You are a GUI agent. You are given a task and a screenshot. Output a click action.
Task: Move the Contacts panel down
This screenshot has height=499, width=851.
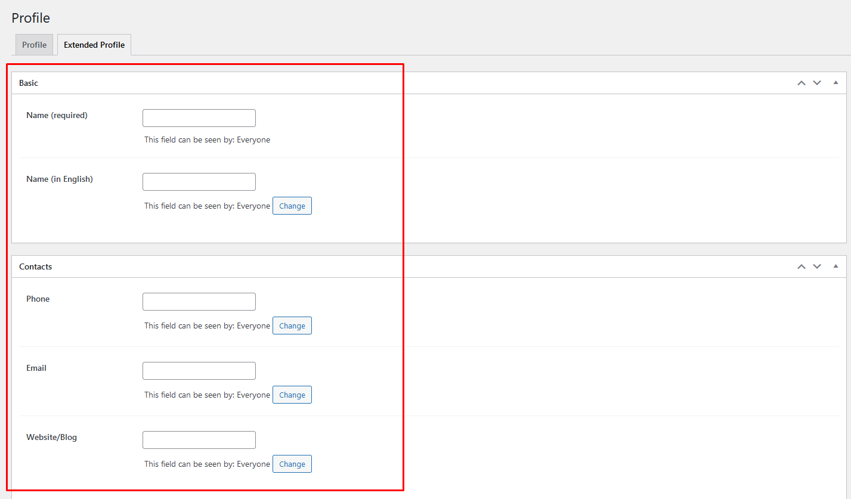(817, 266)
